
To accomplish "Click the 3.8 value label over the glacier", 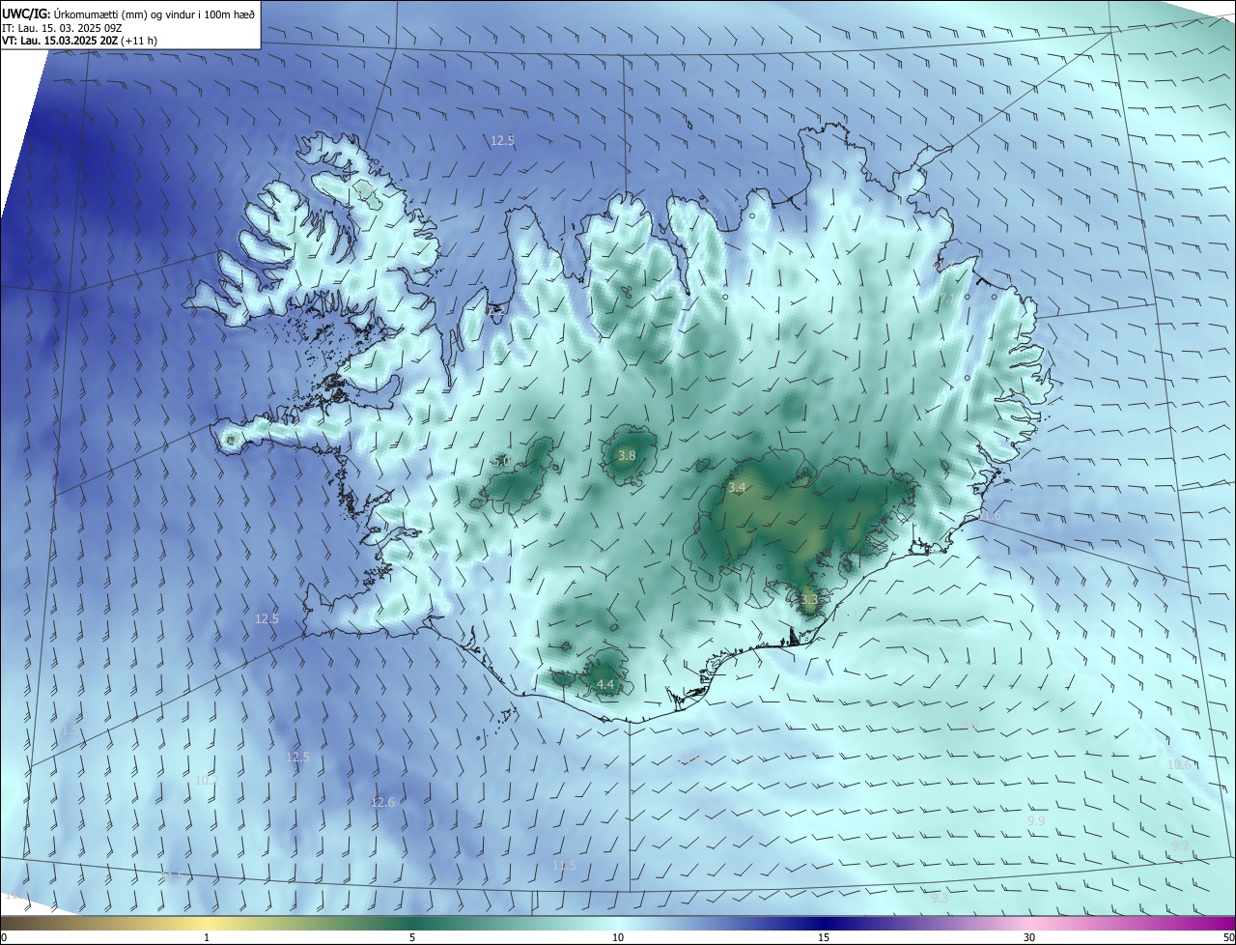I will click(x=627, y=455).
